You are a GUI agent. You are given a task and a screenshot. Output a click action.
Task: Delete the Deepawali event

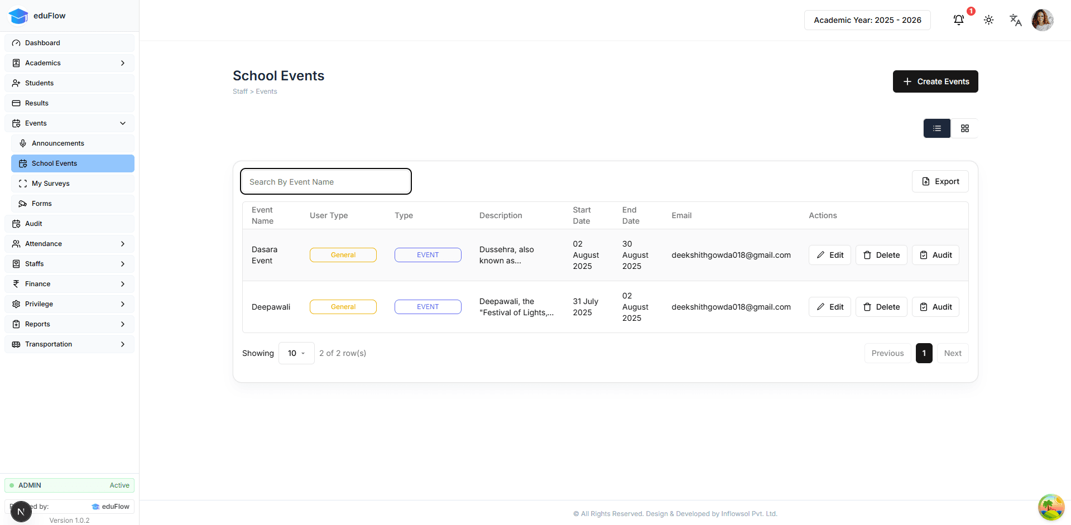(x=881, y=307)
